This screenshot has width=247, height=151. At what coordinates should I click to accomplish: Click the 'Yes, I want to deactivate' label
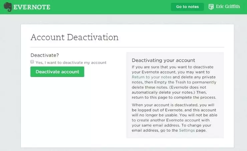71,62
